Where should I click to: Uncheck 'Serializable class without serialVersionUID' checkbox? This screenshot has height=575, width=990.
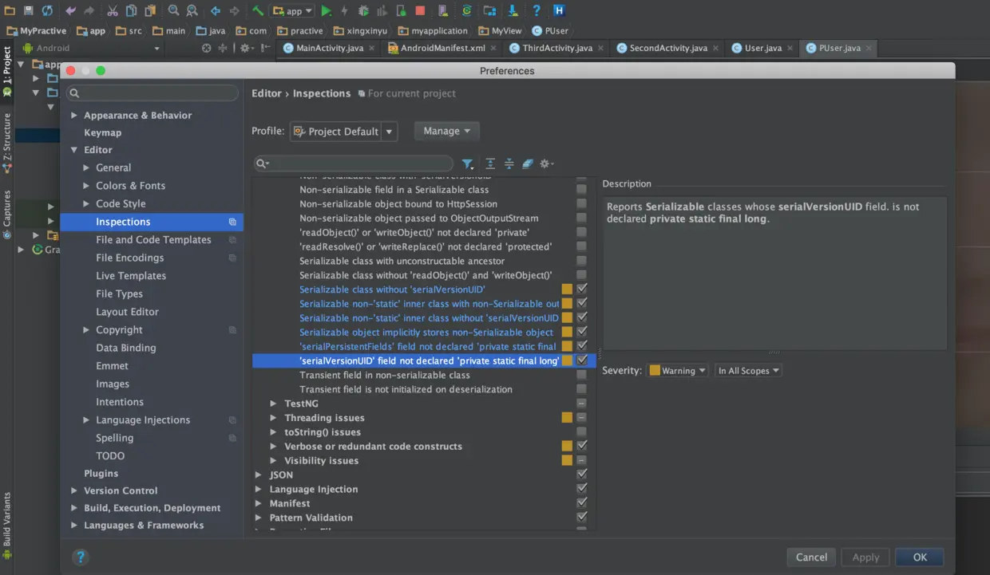(x=582, y=289)
